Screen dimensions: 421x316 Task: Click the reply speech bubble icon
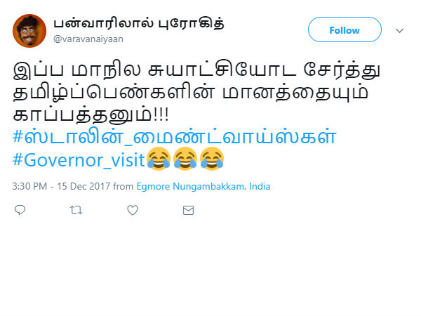20,210
